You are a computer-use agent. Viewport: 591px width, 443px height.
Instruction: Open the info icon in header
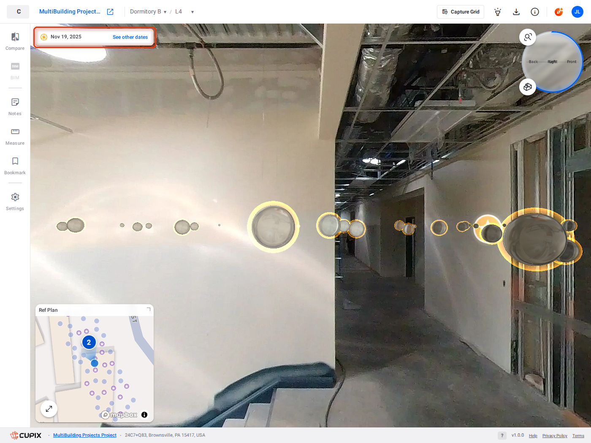(x=535, y=12)
